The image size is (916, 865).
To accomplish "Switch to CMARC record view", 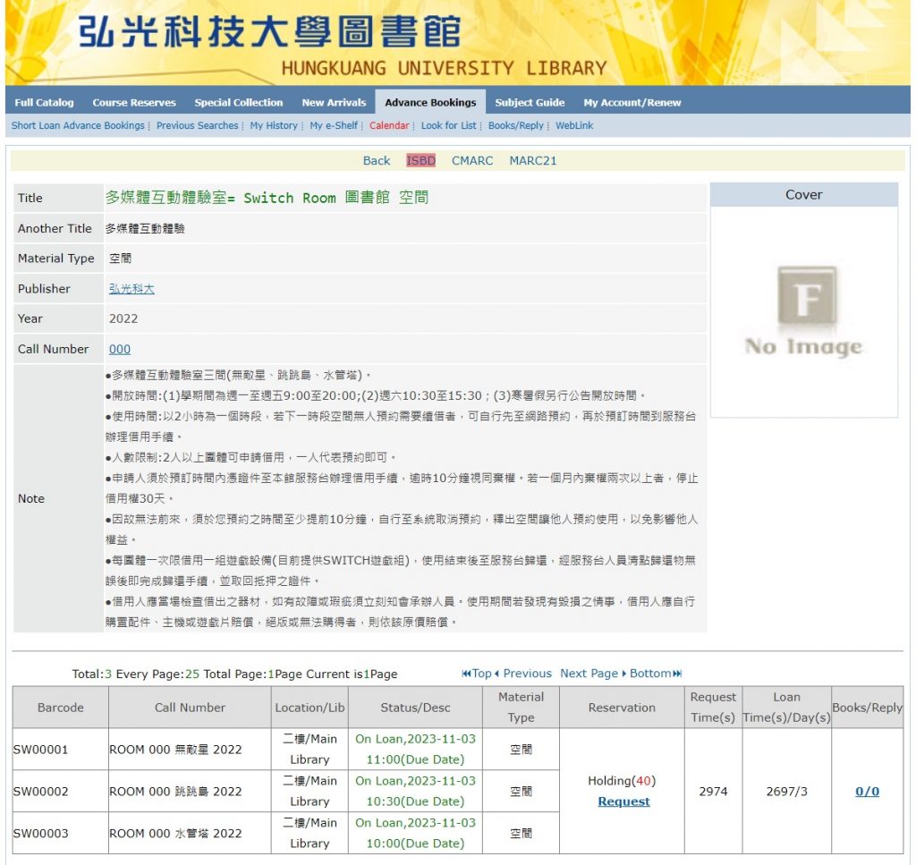I will 472,161.
